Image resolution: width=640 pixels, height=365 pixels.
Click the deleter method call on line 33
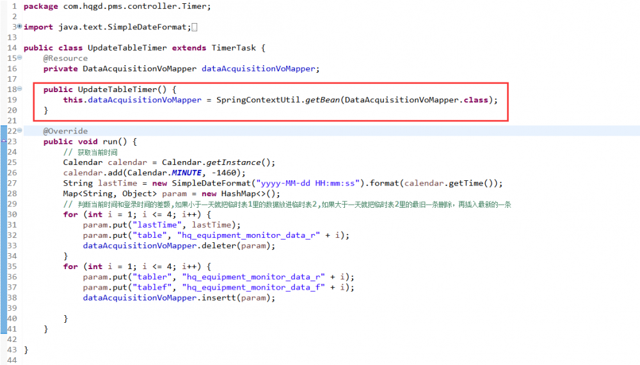219,245
